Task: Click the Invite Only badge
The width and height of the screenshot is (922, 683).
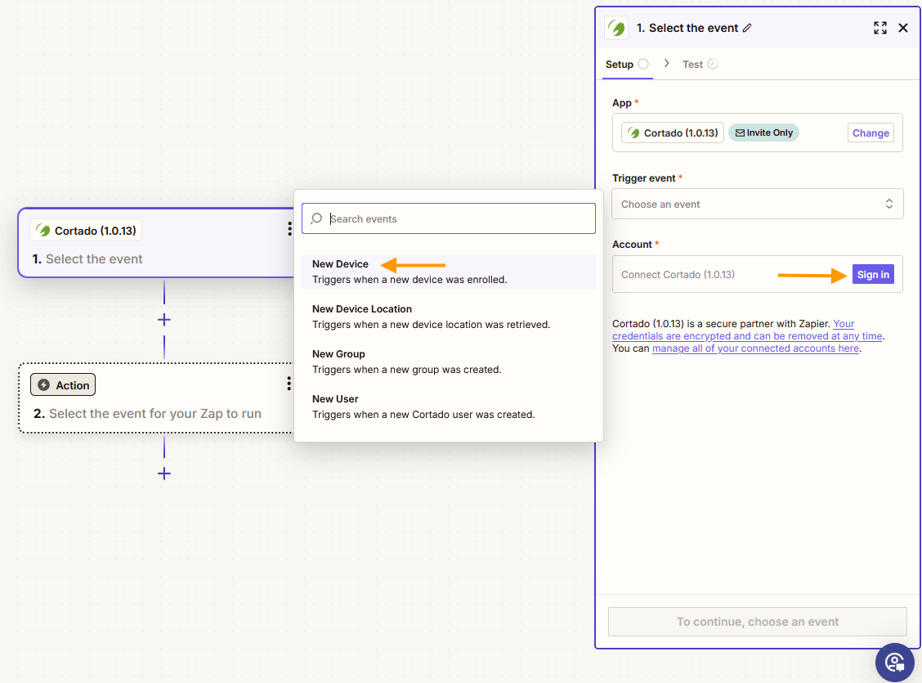Action: (x=763, y=133)
